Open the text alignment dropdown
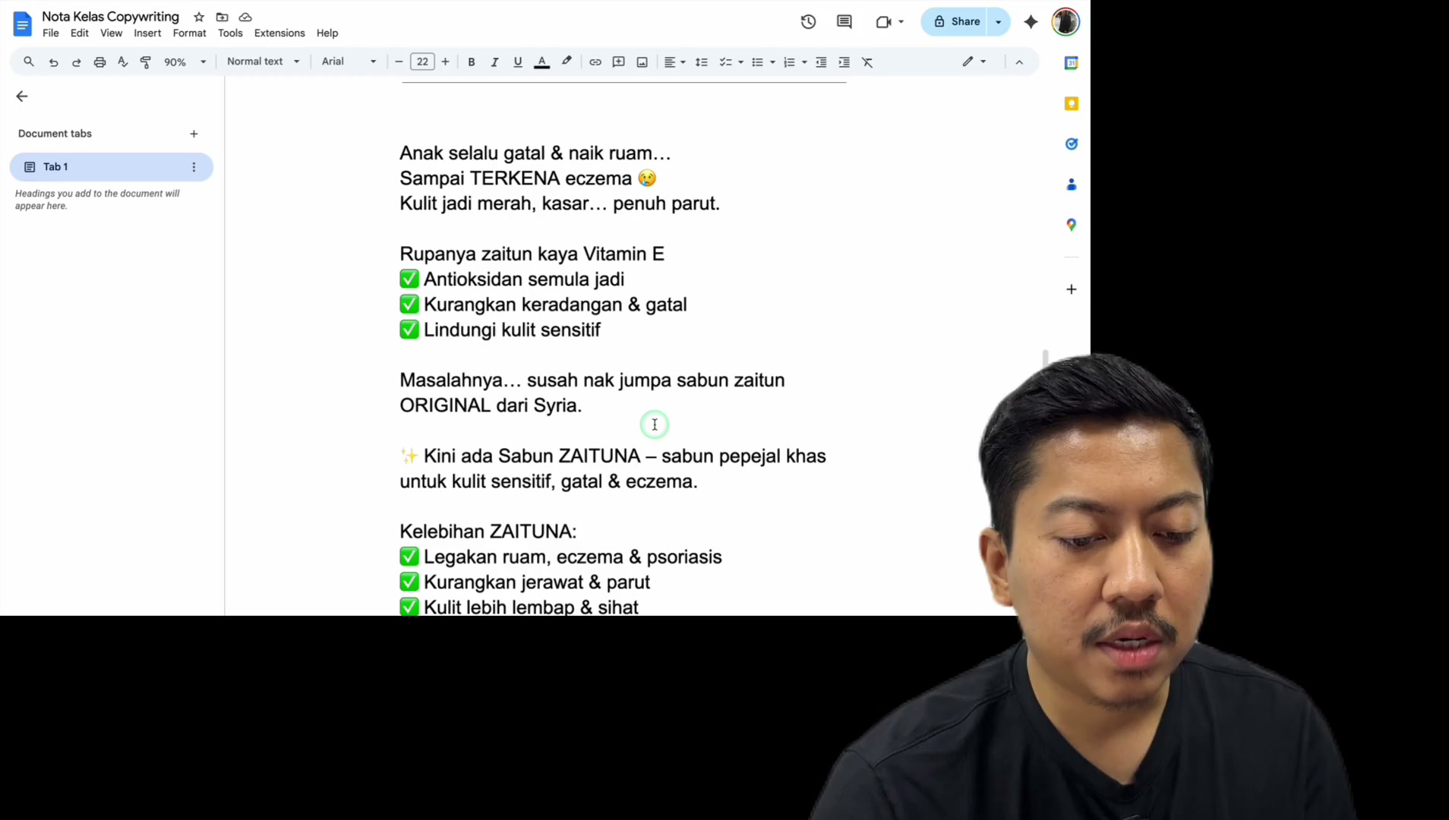 point(674,62)
